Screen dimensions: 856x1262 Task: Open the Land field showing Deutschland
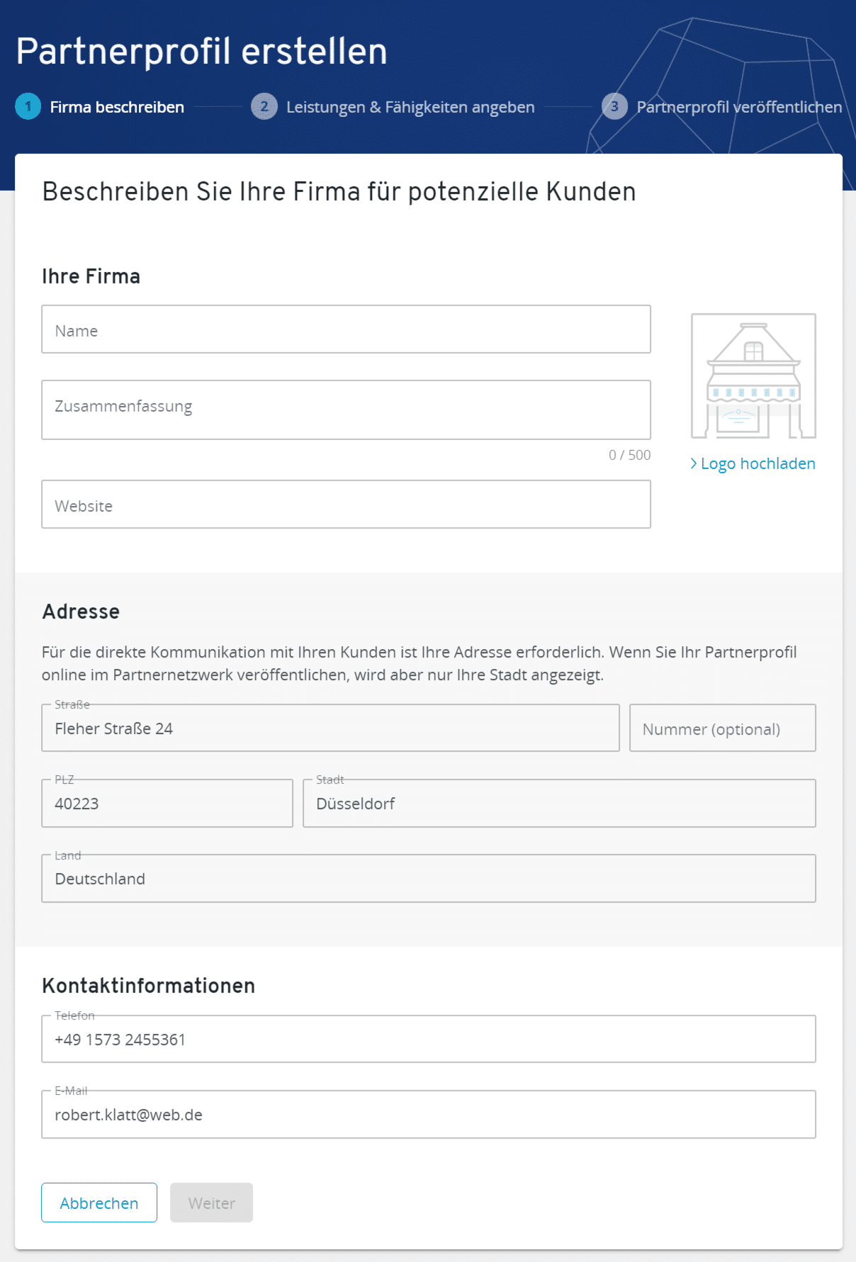point(429,879)
